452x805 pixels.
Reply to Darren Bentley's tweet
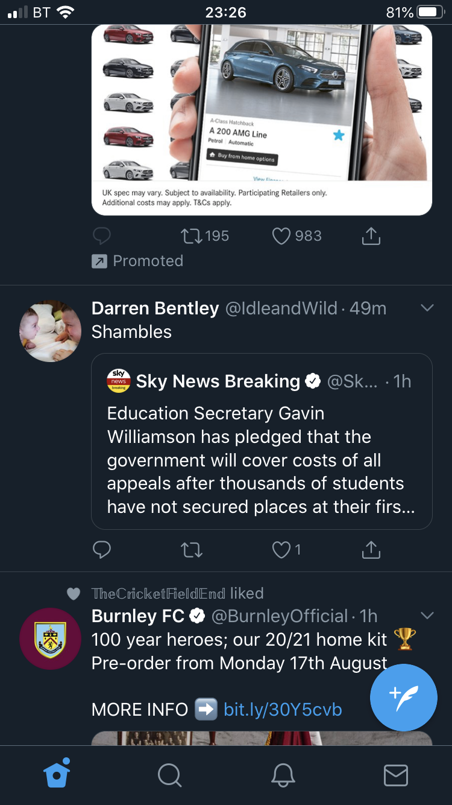pos(102,549)
